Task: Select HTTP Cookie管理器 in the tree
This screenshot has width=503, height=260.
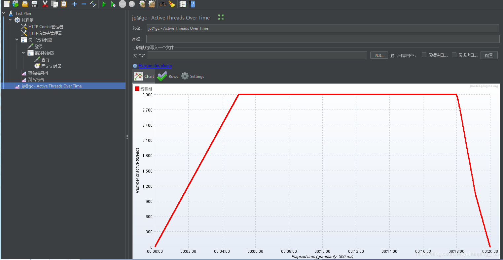Action: point(46,27)
